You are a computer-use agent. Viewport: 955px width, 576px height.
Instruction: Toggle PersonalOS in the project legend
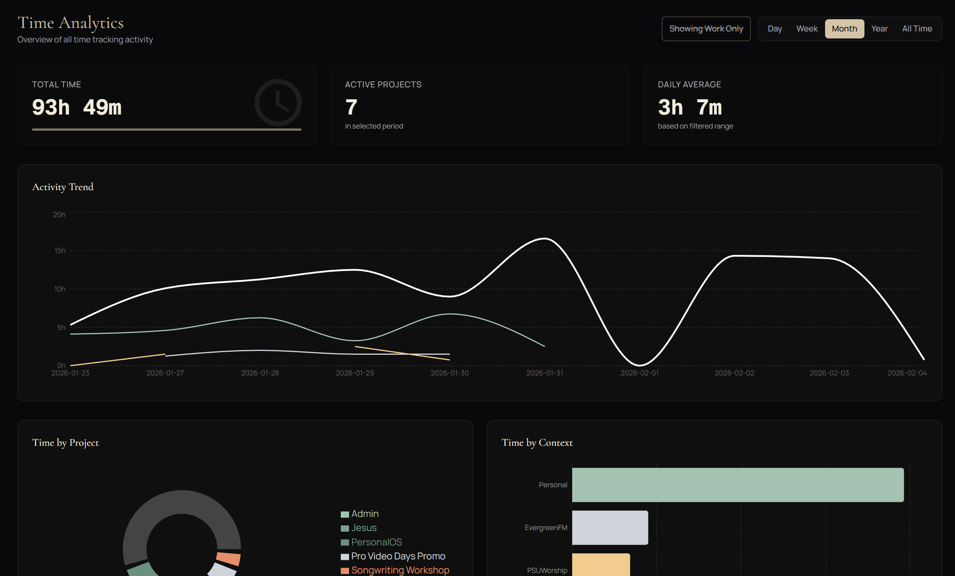(x=377, y=542)
